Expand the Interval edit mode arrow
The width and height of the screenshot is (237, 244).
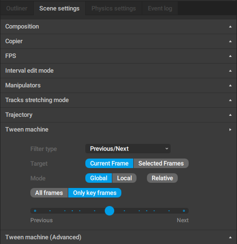tap(230, 71)
